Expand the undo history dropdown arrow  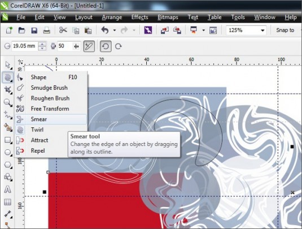pos(115,31)
